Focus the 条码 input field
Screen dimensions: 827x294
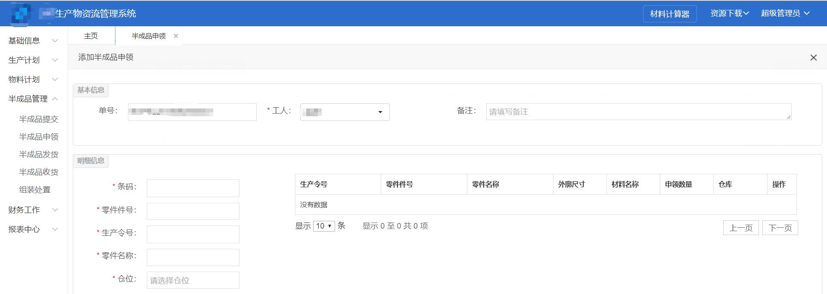click(193, 188)
